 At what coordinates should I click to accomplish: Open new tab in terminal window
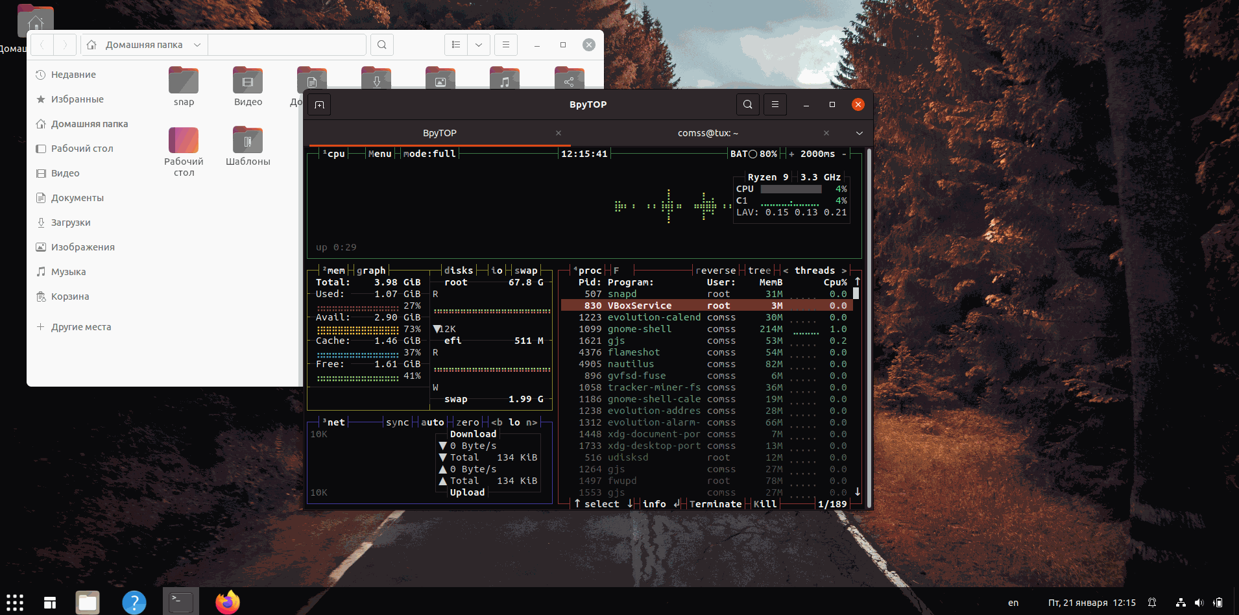[320, 104]
